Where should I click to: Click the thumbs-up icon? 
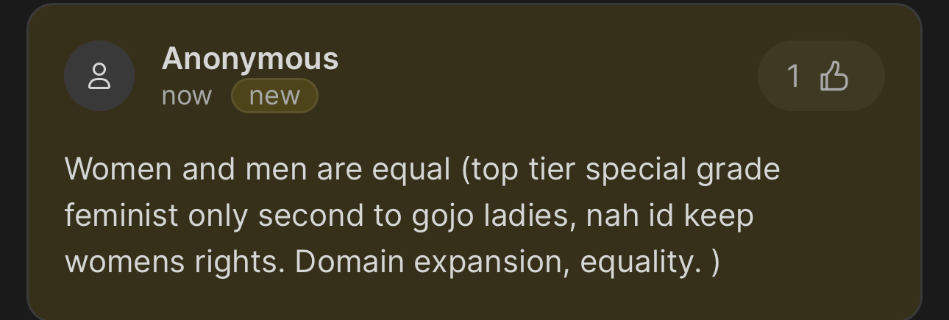tap(834, 76)
